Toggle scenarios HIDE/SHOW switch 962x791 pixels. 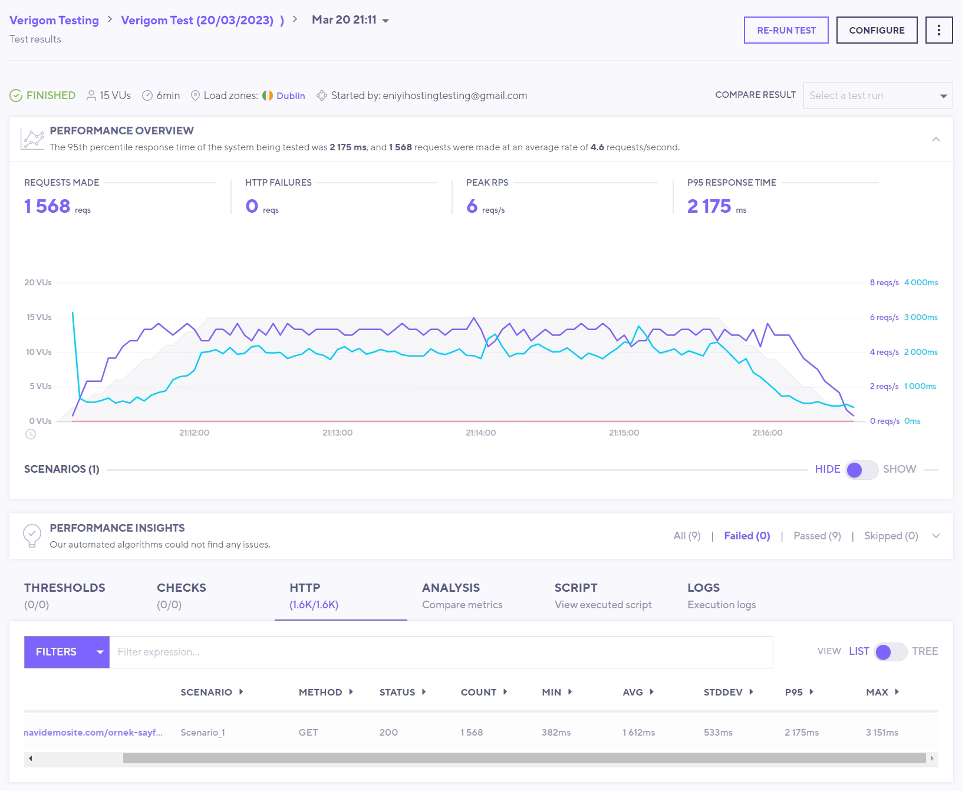pos(861,470)
